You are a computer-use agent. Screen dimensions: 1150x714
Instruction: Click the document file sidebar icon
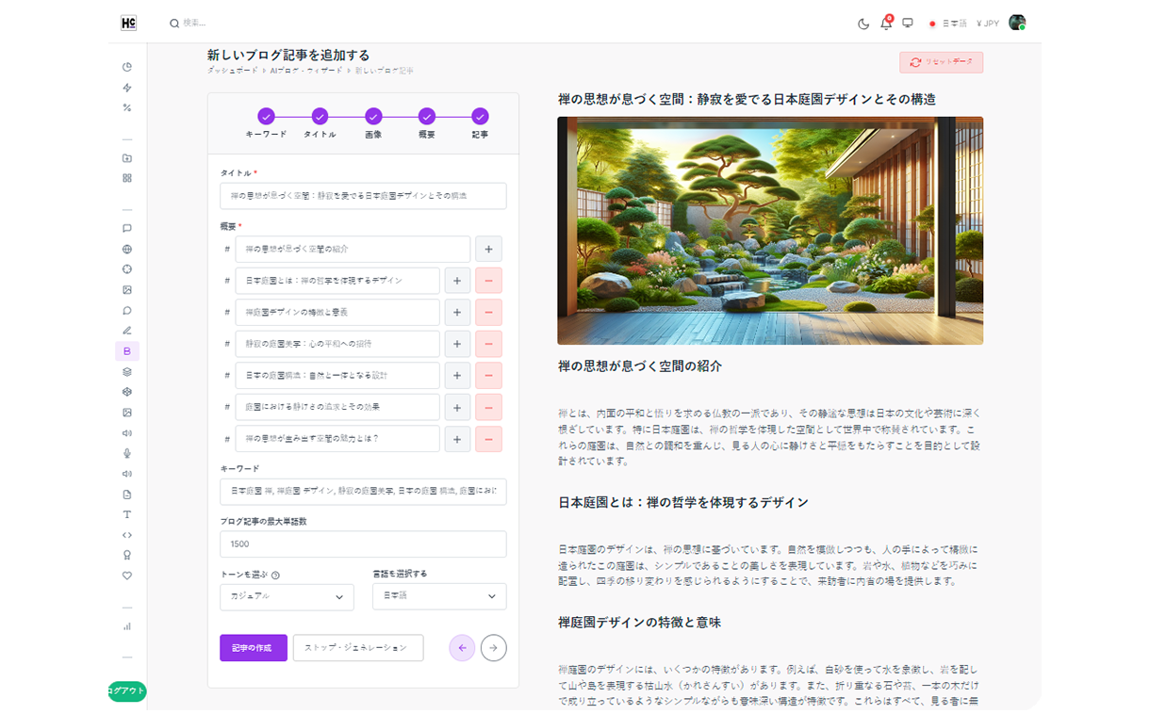point(127,495)
